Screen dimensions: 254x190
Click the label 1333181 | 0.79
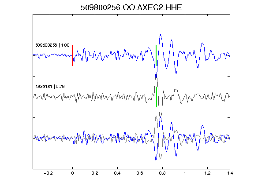50,87
